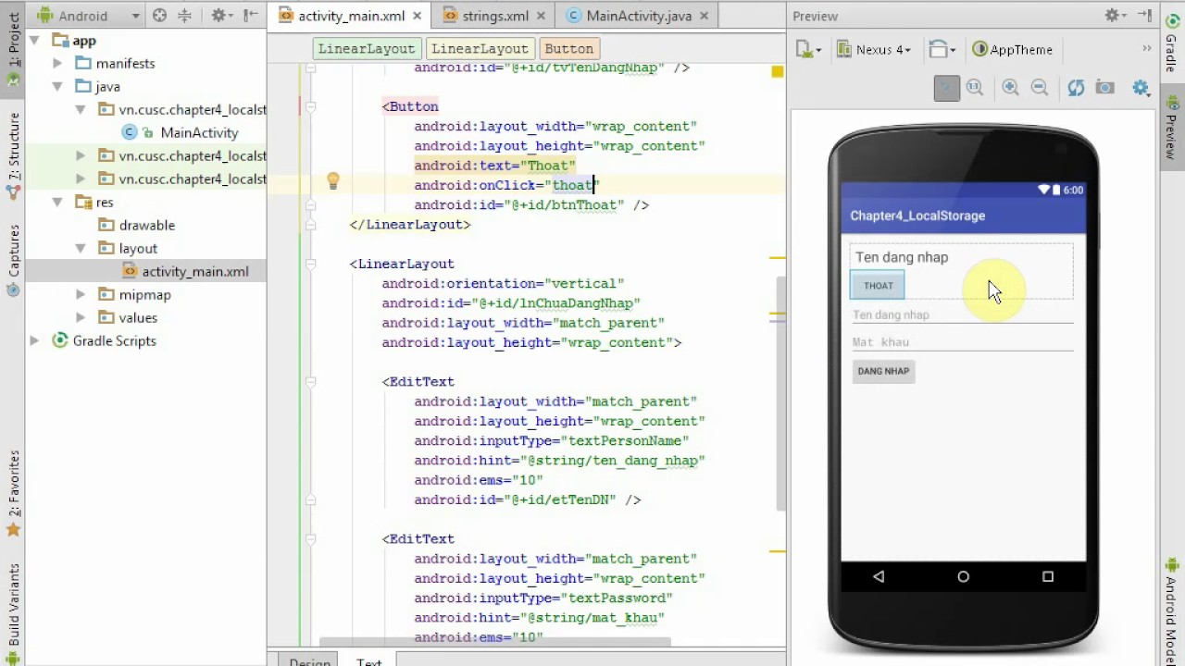Select MainActivity class in tree

point(199,133)
